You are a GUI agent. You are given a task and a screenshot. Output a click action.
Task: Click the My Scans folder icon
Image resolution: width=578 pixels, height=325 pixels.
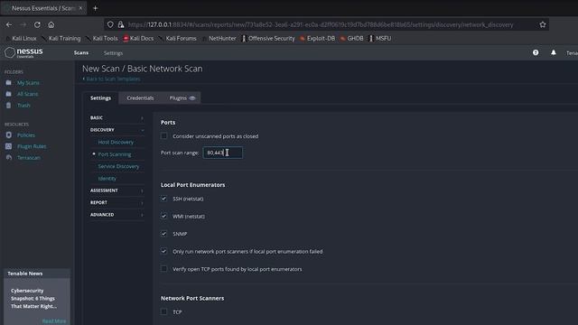[8, 82]
